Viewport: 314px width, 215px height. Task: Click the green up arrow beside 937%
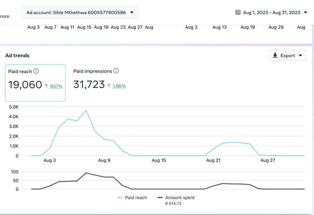pos(46,86)
